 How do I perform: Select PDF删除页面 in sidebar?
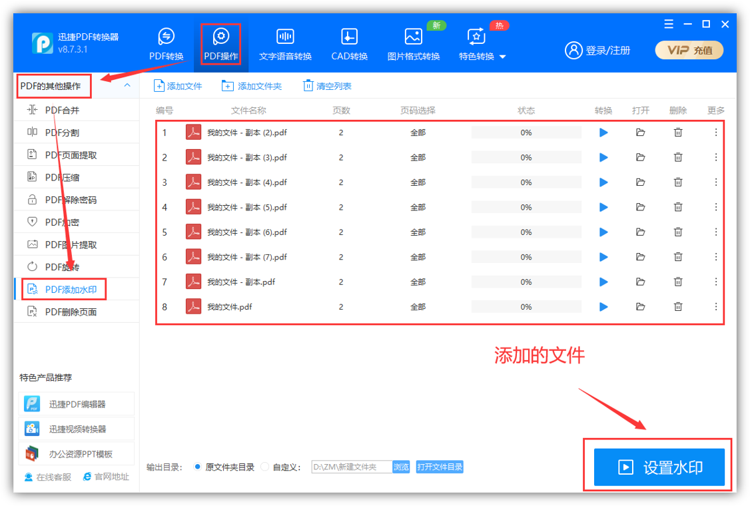(x=77, y=312)
